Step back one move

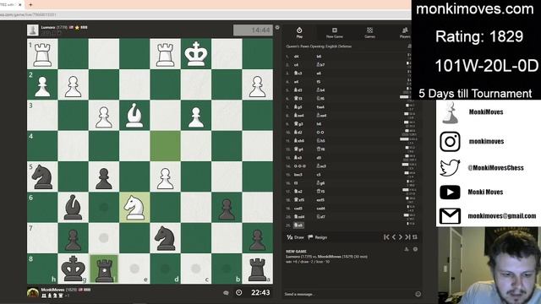point(394,237)
